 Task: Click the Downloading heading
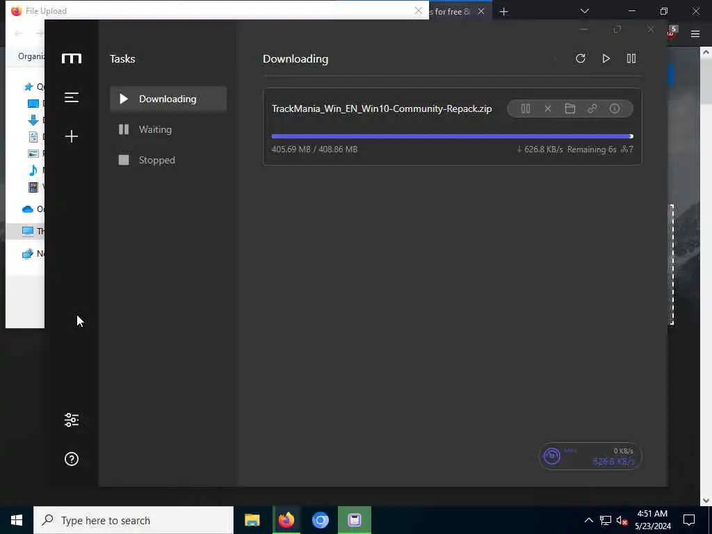point(296,59)
